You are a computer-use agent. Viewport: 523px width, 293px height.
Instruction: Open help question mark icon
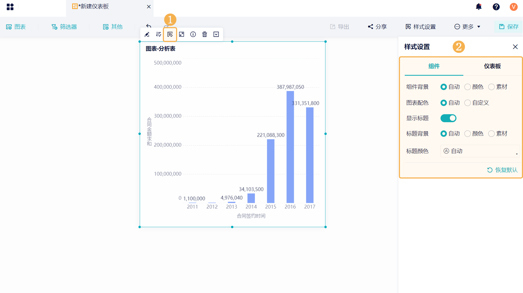pyautogui.click(x=496, y=7)
